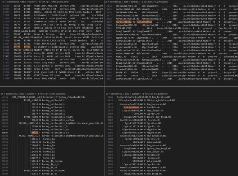Open admixtools2 breadcrumb in the 1240K_public.anno pane

tap(13, 2)
